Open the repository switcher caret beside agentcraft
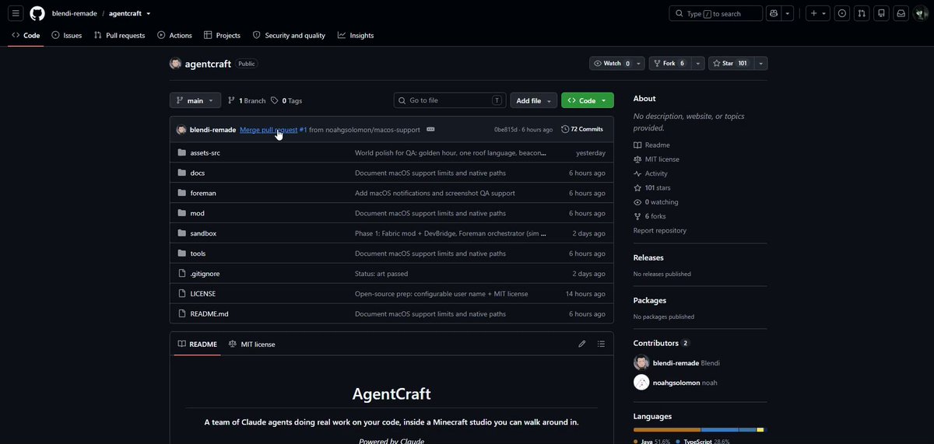Screen dimensions: 934x444 (148, 13)
